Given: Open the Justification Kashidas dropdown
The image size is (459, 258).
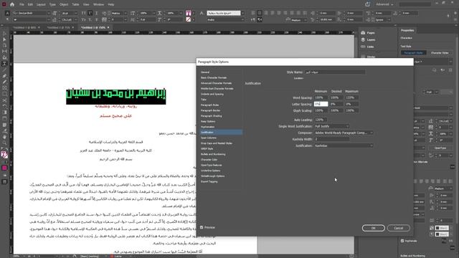Looking at the screenshot, I should click(x=344, y=145).
